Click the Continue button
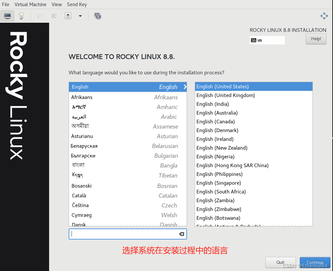Screen dimensions: 333x271 point(315,262)
